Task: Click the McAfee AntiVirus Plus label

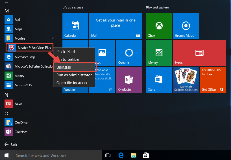Action: pos(34,48)
